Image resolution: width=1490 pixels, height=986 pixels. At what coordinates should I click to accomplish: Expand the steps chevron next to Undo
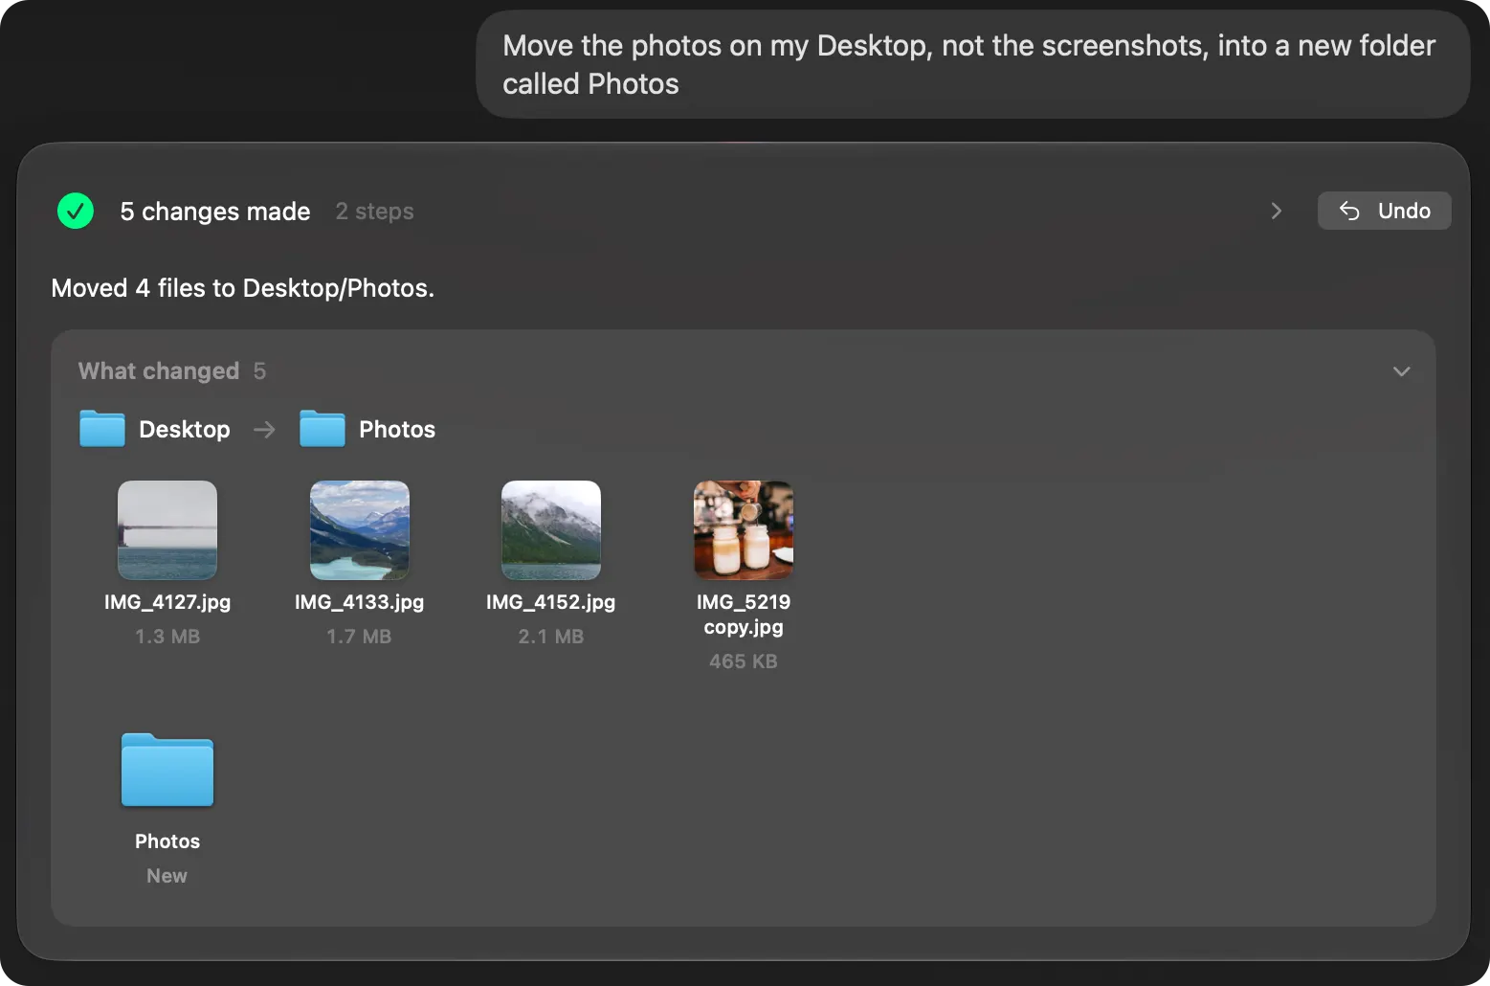point(1276,211)
